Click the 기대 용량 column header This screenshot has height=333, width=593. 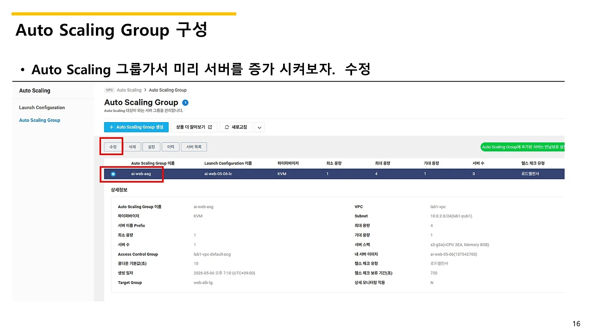click(431, 163)
